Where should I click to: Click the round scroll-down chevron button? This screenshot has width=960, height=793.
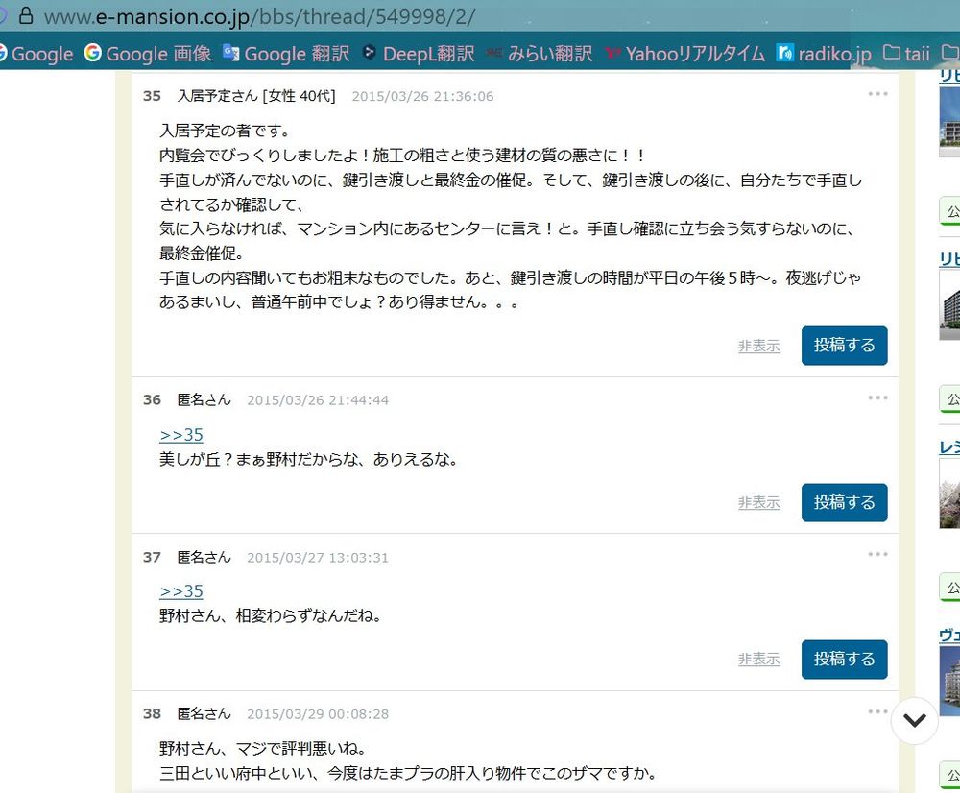click(914, 720)
